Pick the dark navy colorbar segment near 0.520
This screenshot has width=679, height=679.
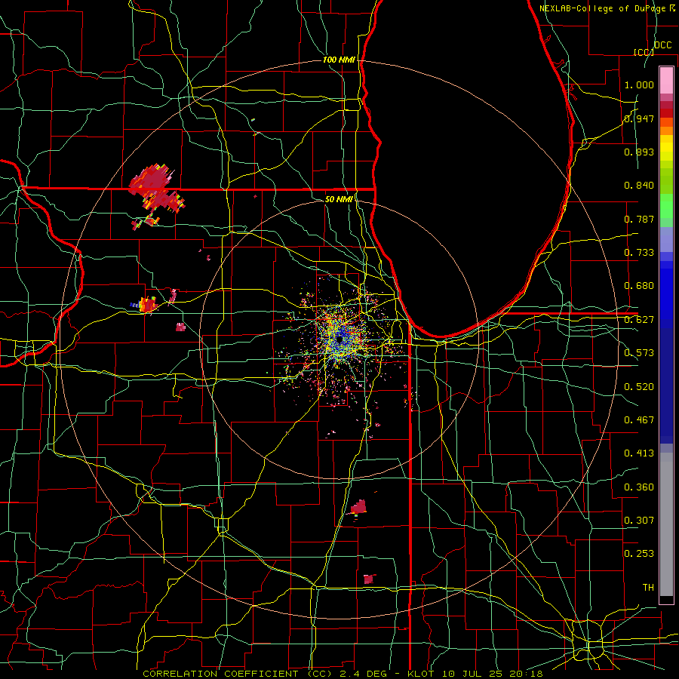point(666,386)
